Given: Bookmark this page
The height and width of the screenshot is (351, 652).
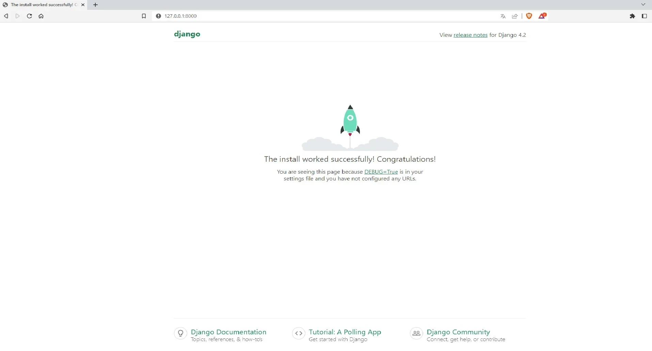Looking at the screenshot, I should [144, 16].
